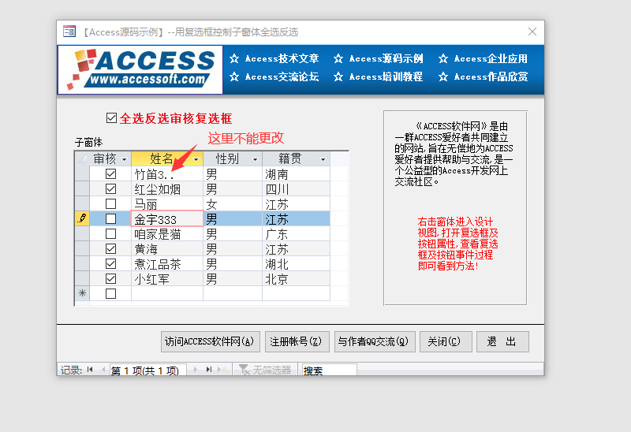
Task: Click the 搜索 search box
Action: click(x=329, y=370)
